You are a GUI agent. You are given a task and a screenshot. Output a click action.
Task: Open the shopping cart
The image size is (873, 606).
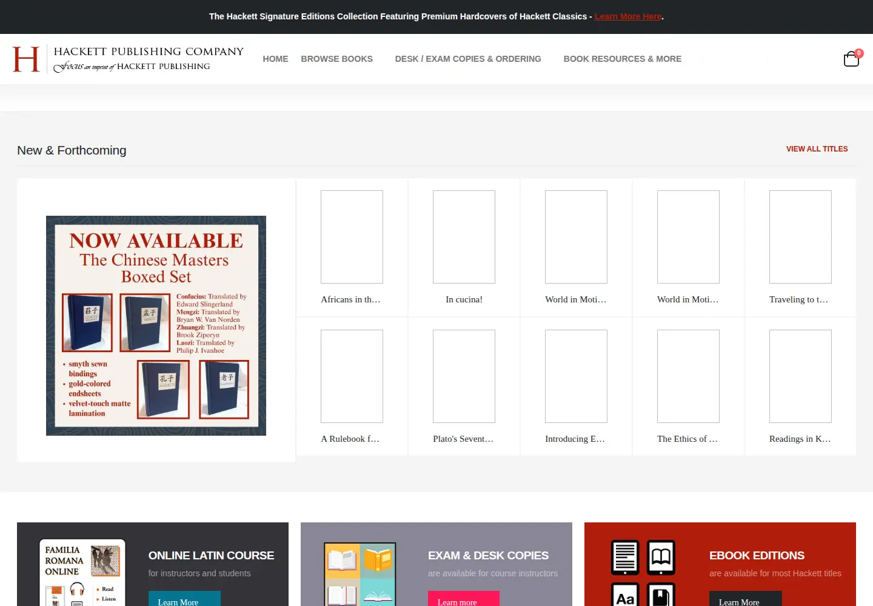[x=852, y=59]
